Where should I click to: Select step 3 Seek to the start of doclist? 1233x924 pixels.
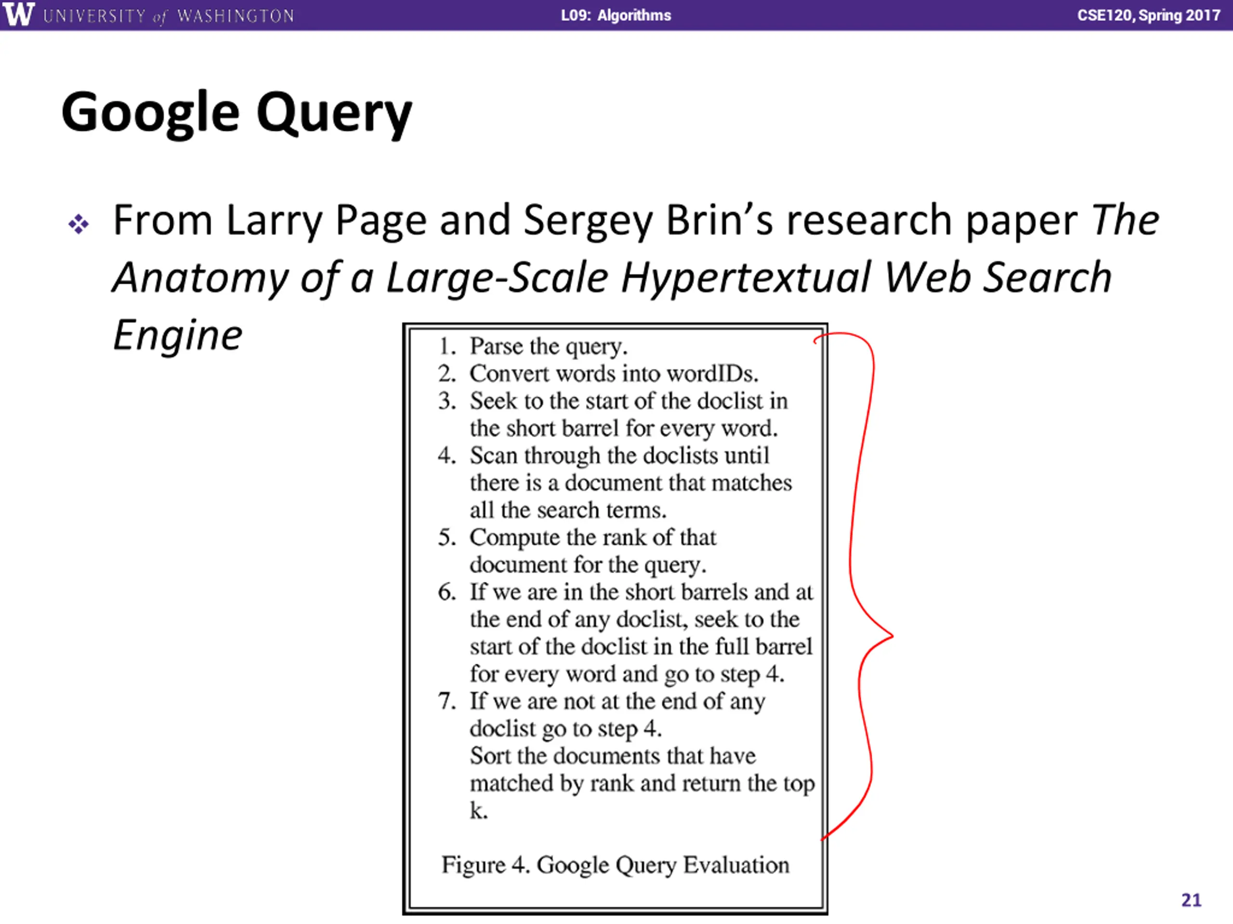[x=613, y=414]
